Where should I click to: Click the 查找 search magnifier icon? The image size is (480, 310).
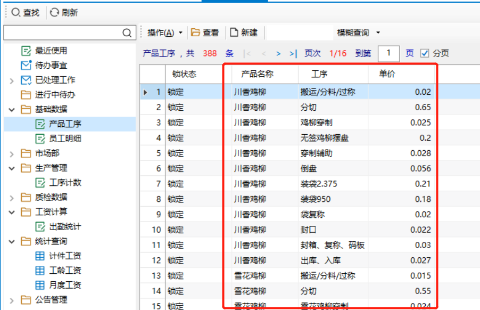pos(16,12)
